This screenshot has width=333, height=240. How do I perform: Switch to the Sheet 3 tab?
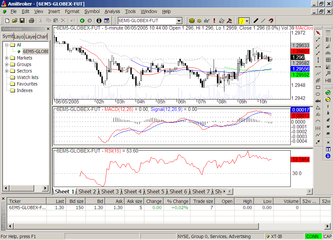pyautogui.click(x=110, y=192)
